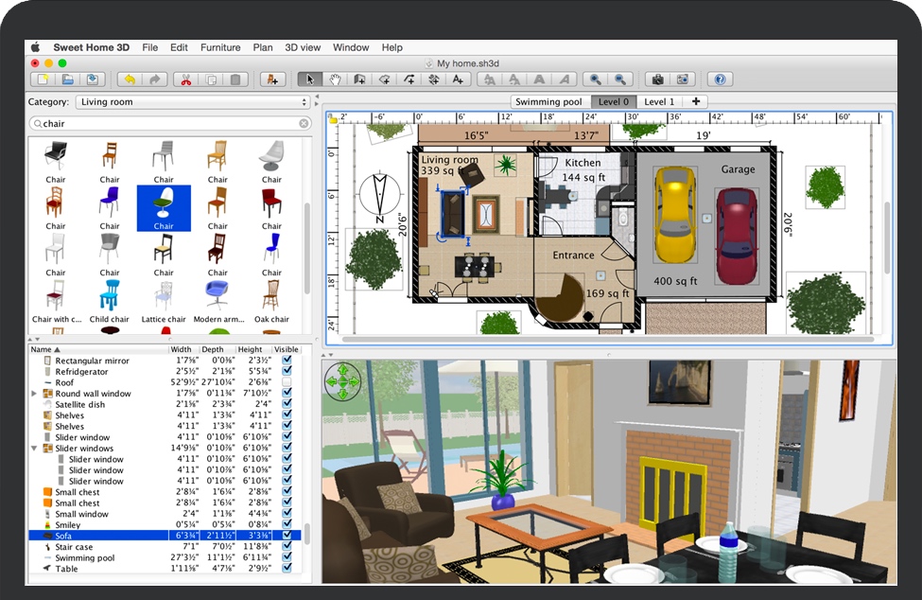Uncheck Visible for Swimming pool row
922x600 pixels.
click(x=287, y=557)
